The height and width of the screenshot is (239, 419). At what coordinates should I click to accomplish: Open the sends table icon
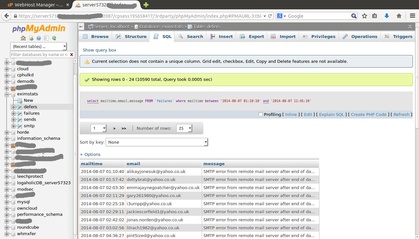pos(20,119)
